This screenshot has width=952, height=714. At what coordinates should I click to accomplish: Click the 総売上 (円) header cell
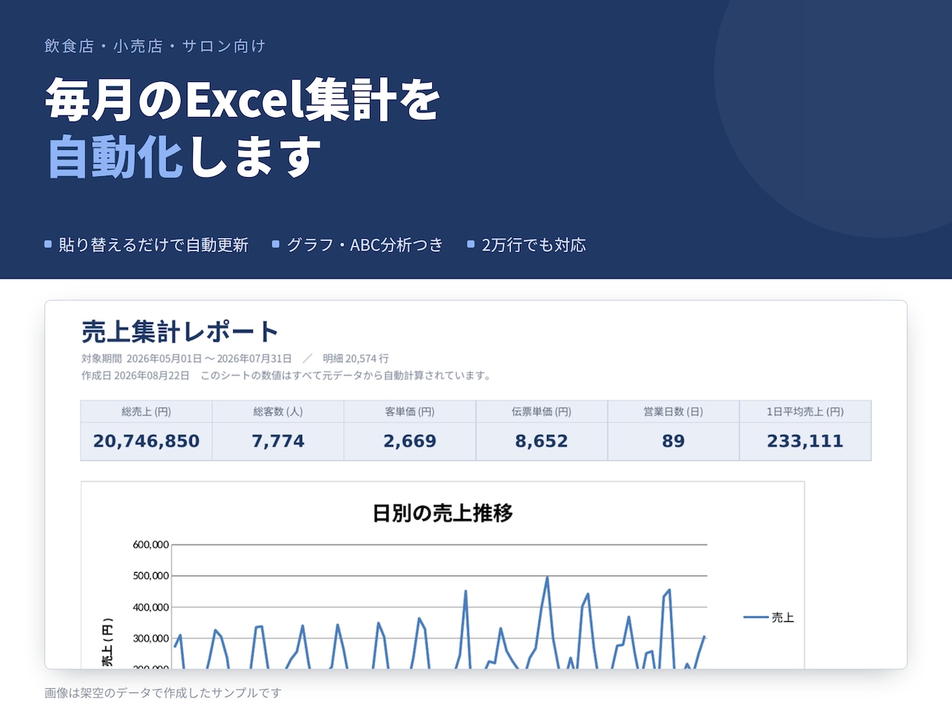[x=146, y=412]
